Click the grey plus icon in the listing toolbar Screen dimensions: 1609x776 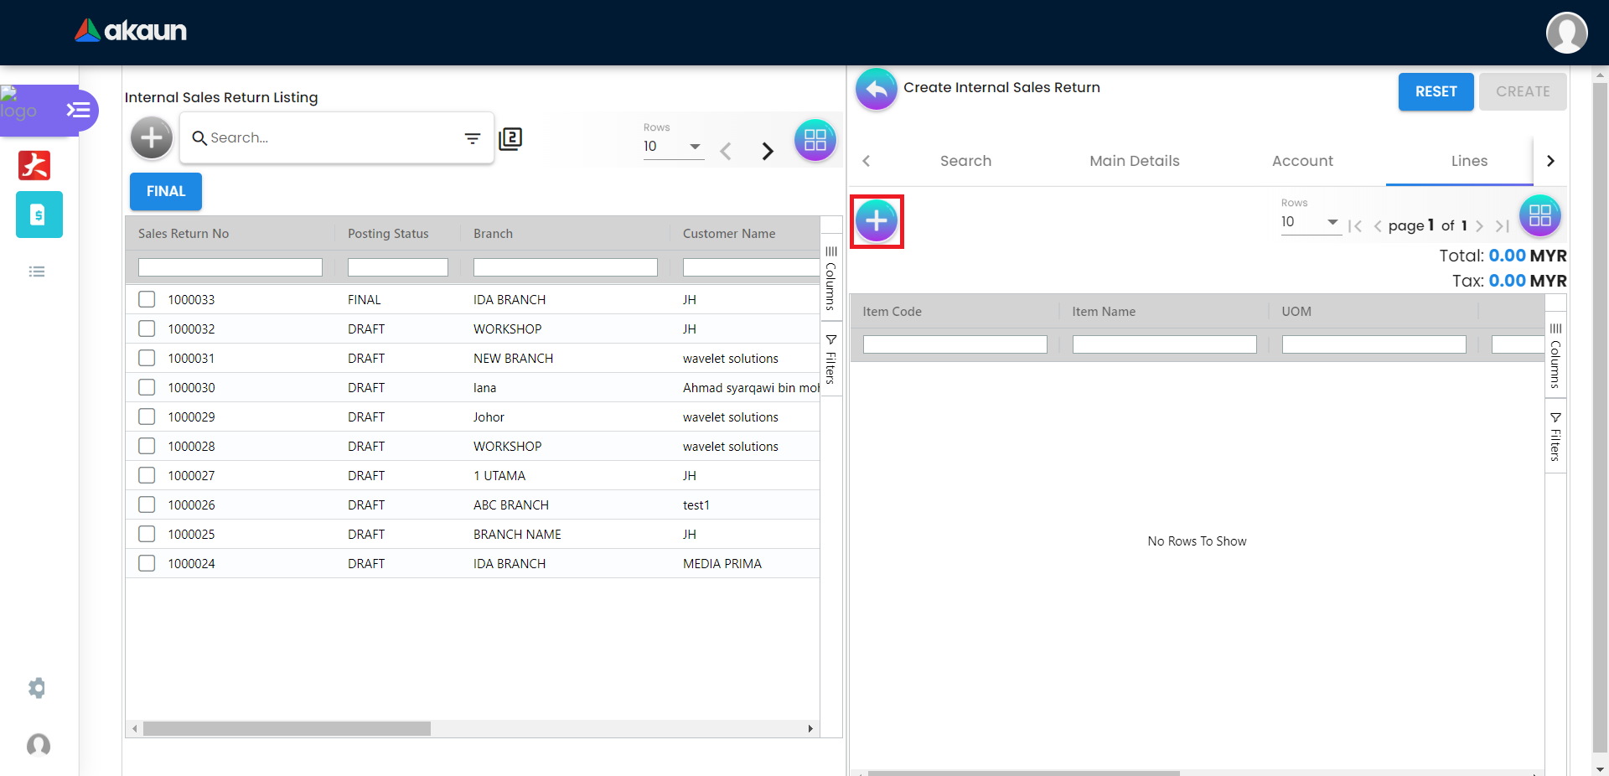pyautogui.click(x=152, y=137)
